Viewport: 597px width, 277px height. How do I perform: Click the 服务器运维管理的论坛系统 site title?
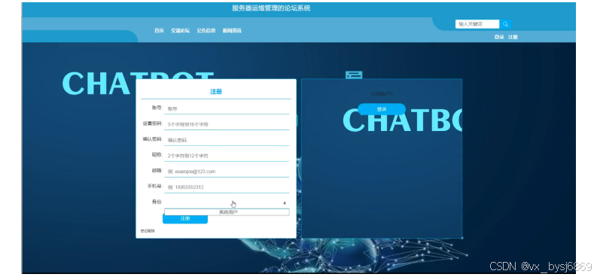point(271,8)
